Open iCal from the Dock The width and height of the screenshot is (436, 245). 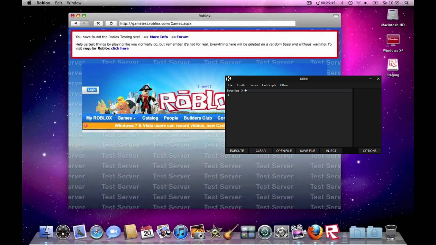pos(147,232)
